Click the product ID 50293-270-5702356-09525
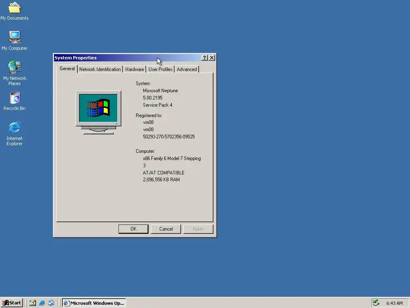The image size is (410, 308). (169, 137)
